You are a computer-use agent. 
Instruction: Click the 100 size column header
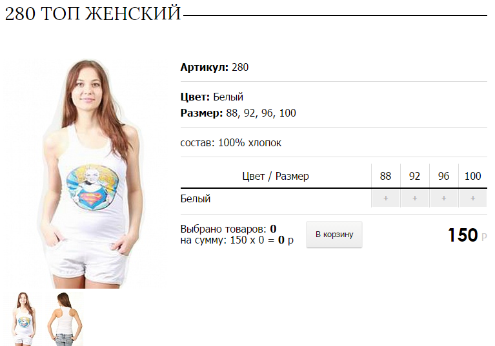[x=472, y=176]
